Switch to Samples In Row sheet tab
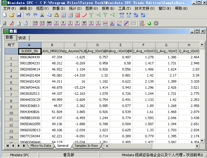The height and width of the screenshot is (158, 207). point(86,146)
